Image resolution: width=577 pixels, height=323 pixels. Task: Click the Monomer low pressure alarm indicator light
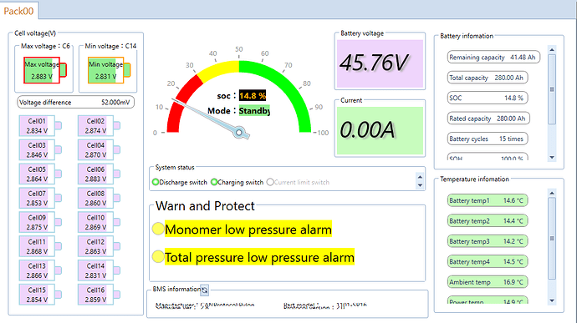coord(158,229)
